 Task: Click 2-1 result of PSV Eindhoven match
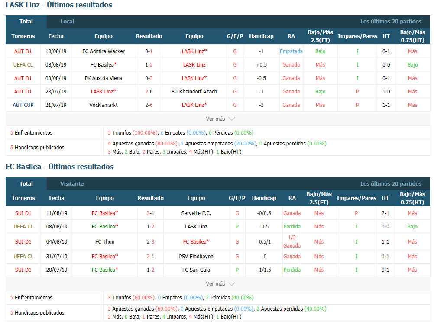[151, 256]
